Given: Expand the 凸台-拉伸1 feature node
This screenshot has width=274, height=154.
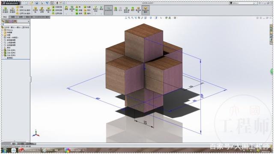Looking at the screenshot, I should [3, 50].
